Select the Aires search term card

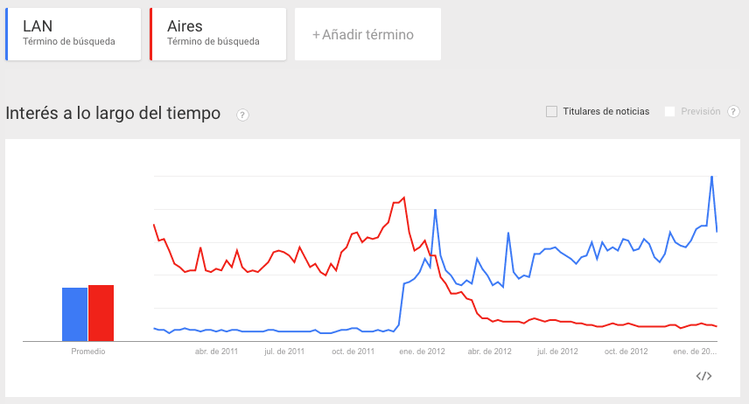click(218, 34)
